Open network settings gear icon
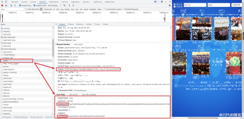Image resolution: width=244 pixels, height=119 pixels. (x=170, y=5)
